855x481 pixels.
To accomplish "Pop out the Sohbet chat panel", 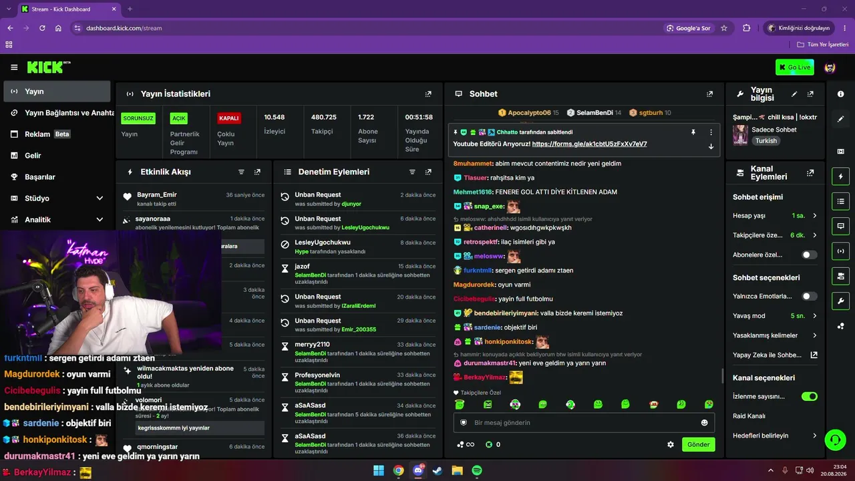I will point(709,94).
